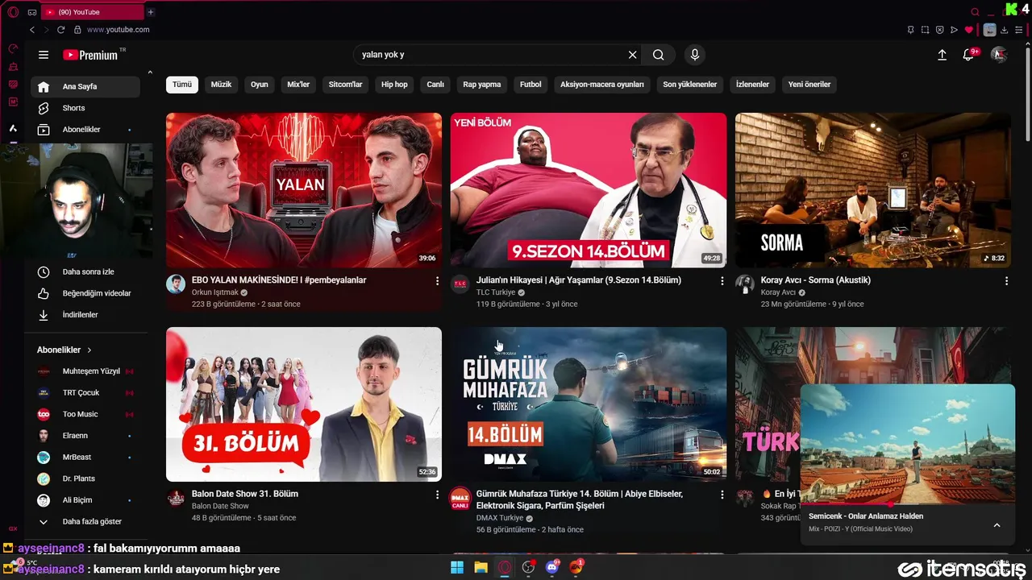
Task: Open options menu for EBO YALAN MAKİNESİNDE
Action: tap(438, 281)
